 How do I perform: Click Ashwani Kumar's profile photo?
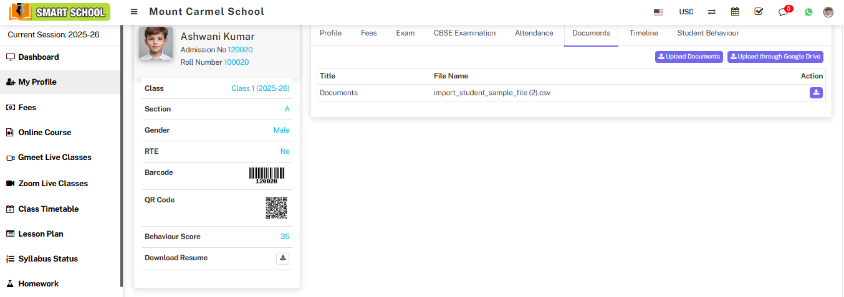[x=156, y=44]
